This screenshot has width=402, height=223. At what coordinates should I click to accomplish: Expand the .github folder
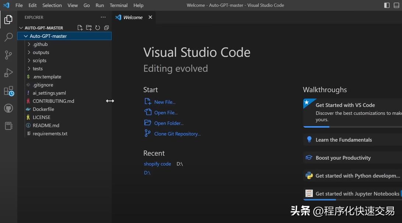coord(40,44)
